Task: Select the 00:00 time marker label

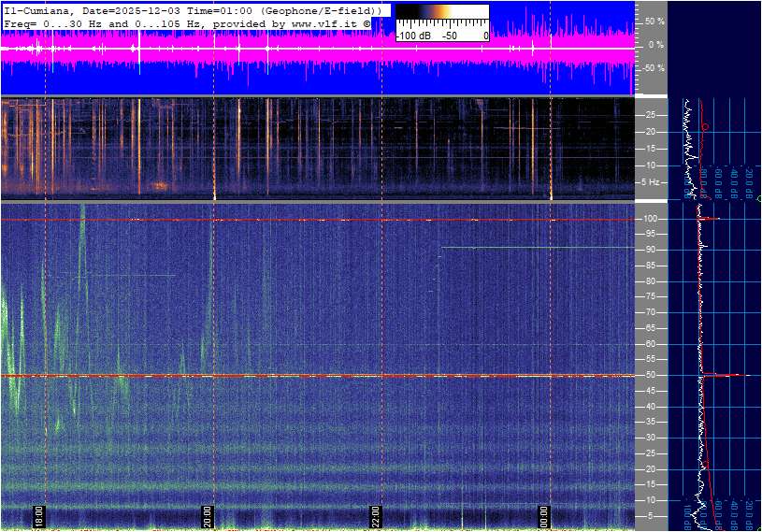Action: tap(544, 516)
